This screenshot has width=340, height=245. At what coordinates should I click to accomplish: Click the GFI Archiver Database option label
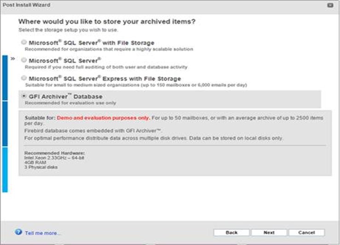pos(65,96)
